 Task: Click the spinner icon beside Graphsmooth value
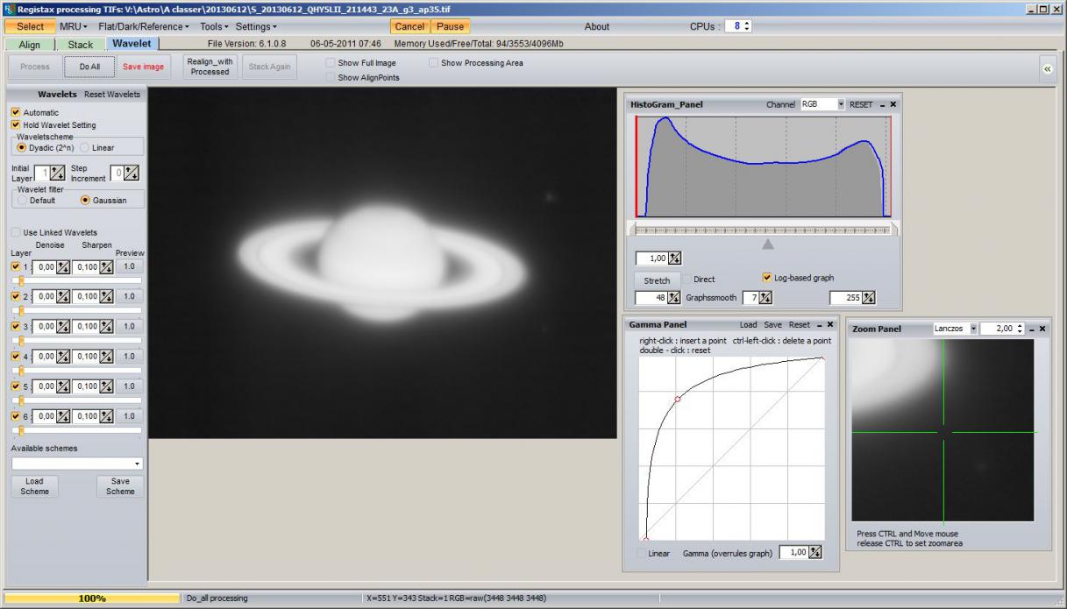tap(764, 298)
